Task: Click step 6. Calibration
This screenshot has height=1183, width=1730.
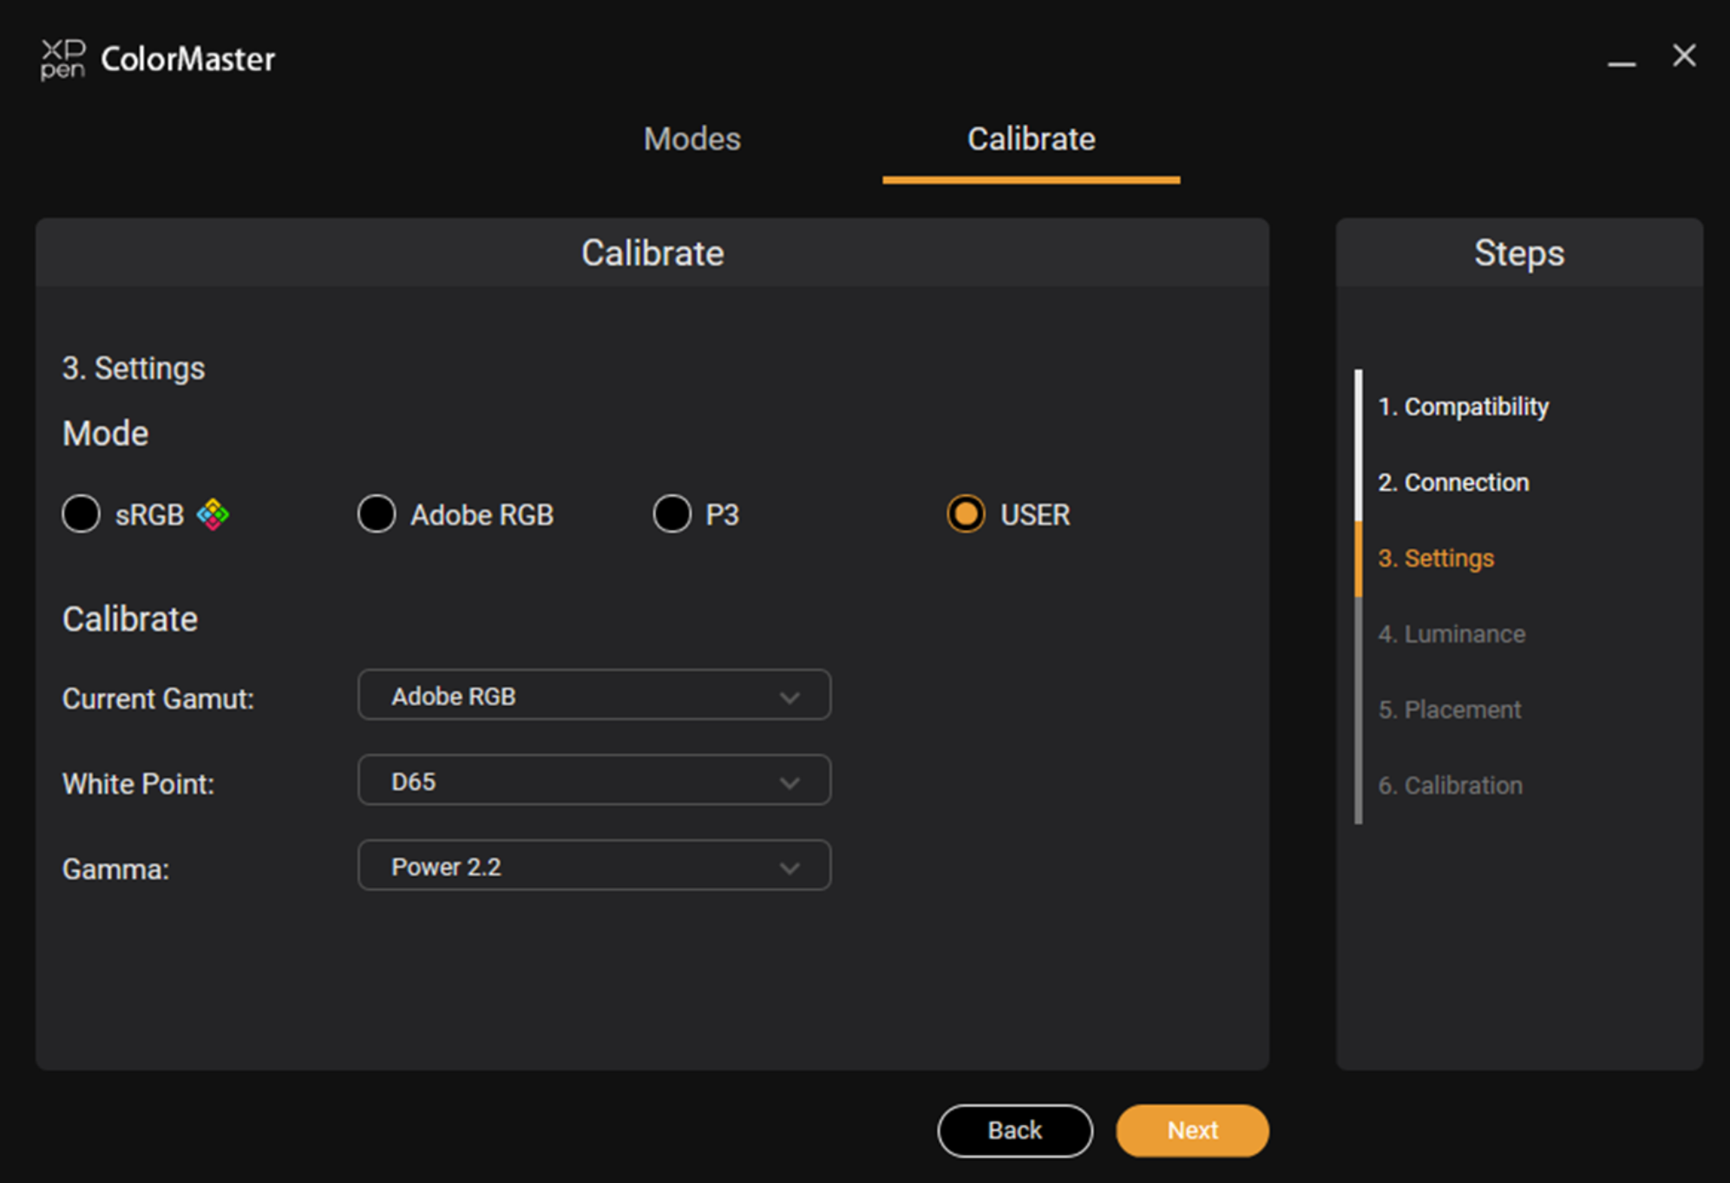Action: (x=1450, y=785)
